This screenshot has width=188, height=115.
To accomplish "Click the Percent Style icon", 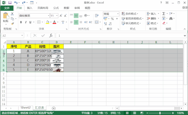I will 112,19.
